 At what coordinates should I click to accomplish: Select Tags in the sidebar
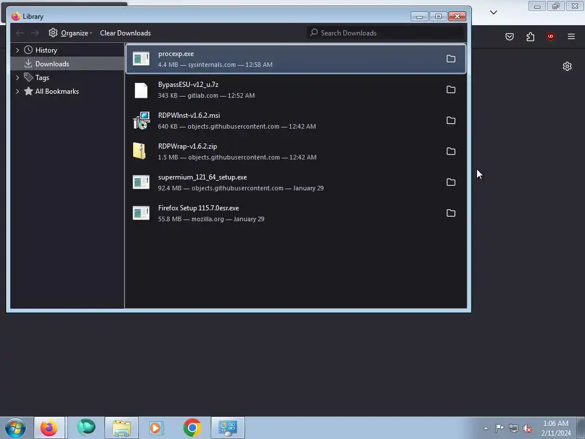point(42,78)
